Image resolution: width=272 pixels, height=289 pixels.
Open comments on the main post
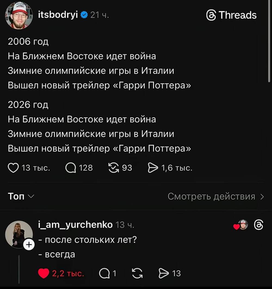pyautogui.click(x=71, y=168)
